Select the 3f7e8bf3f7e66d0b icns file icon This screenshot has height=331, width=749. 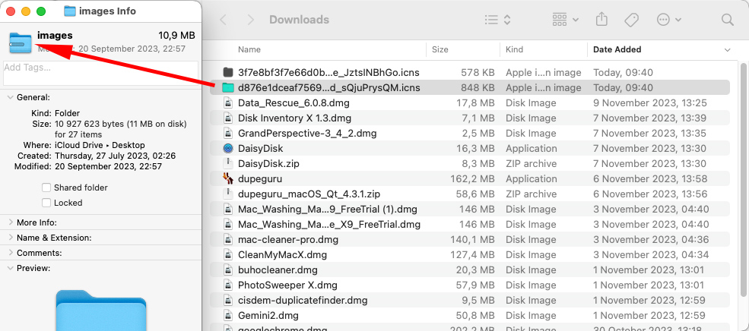[x=228, y=72]
